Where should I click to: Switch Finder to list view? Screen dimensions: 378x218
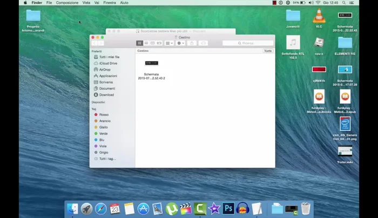point(146,43)
